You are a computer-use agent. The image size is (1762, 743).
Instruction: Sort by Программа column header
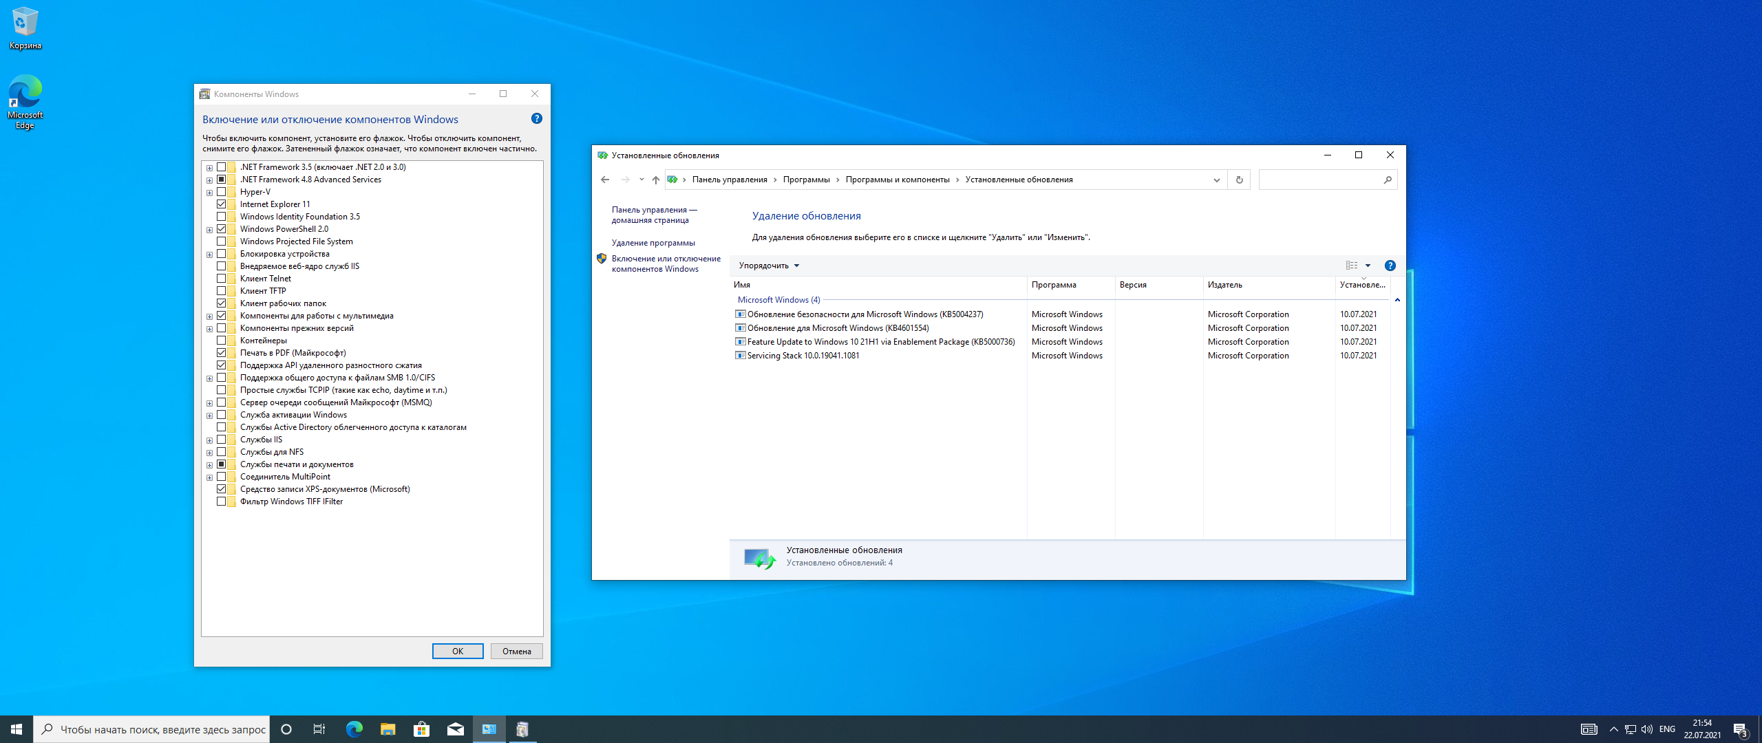(1071, 285)
